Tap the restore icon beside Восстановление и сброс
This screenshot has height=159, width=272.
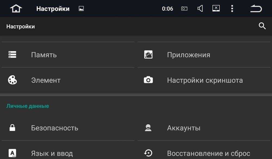(148, 153)
